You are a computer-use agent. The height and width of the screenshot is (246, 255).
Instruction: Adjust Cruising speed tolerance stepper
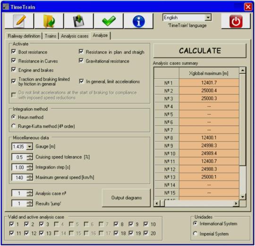[x=30, y=157]
